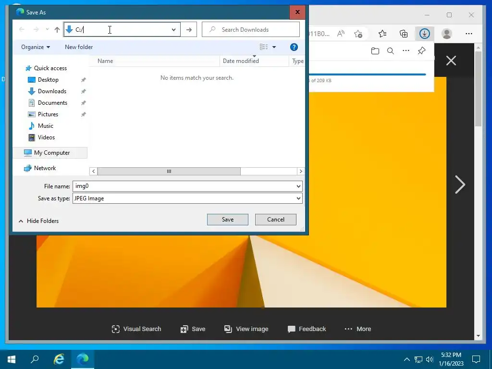This screenshot has width=492, height=369.
Task: Open the Save As help icon
Action: [x=294, y=47]
